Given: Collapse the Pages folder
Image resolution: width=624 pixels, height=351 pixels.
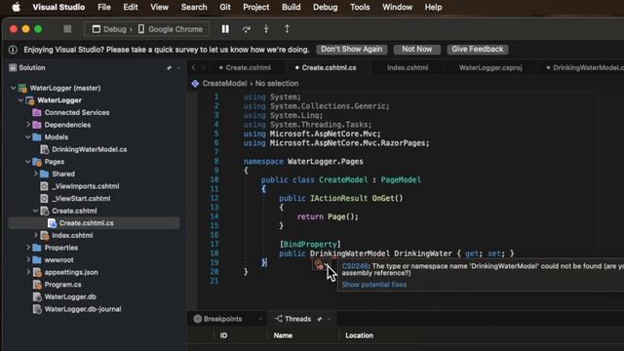Looking at the screenshot, I should tap(28, 162).
